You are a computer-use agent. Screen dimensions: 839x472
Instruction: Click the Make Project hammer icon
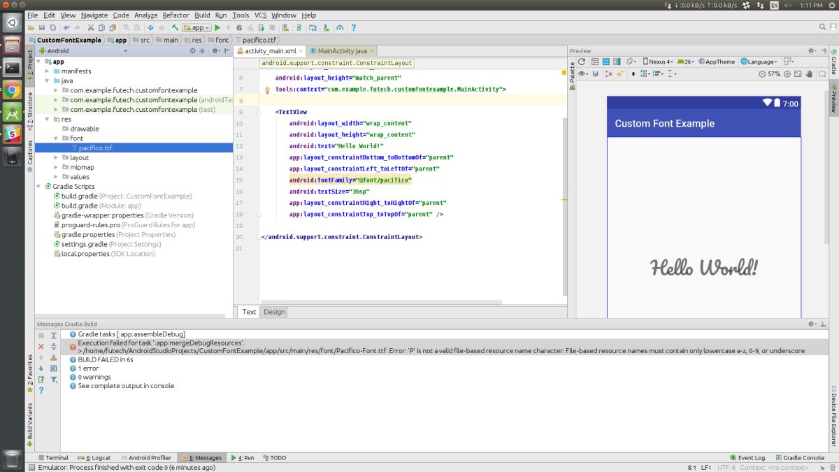[x=175, y=28]
